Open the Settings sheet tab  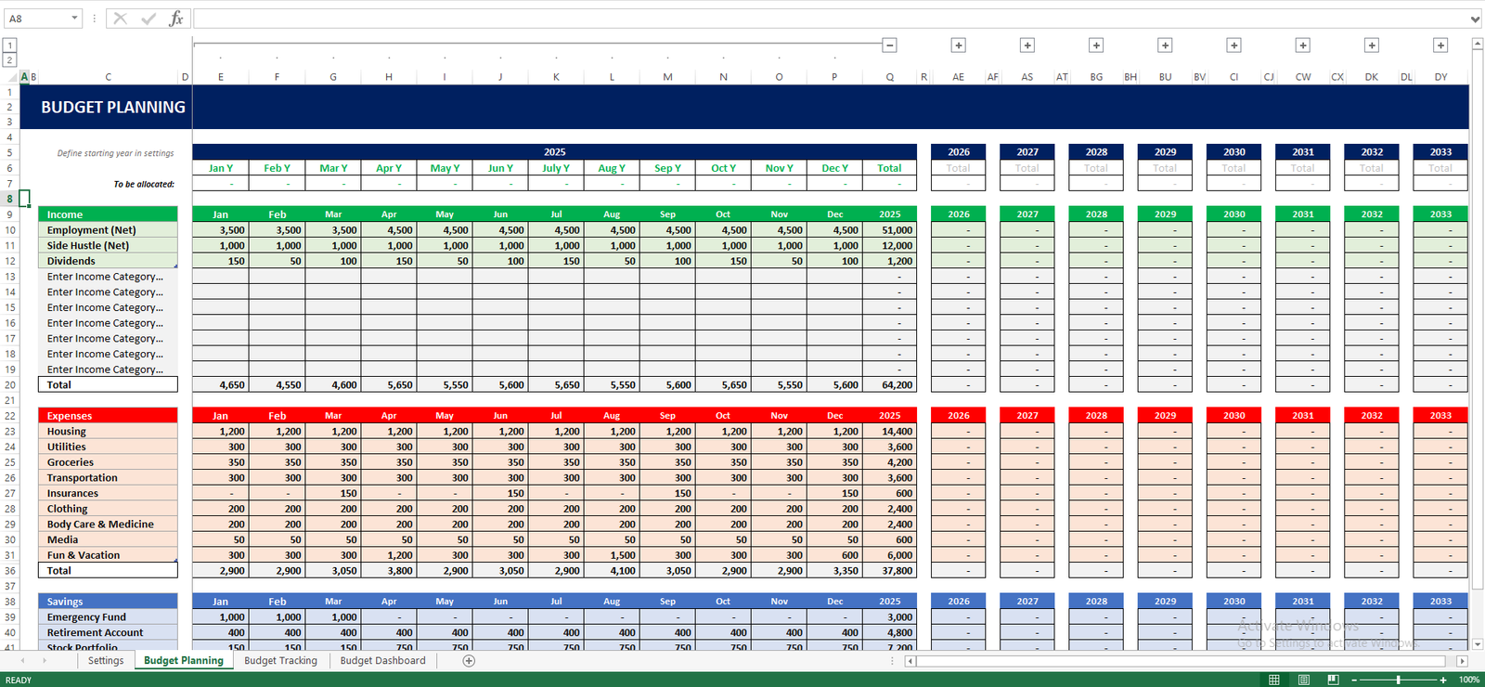click(x=106, y=661)
